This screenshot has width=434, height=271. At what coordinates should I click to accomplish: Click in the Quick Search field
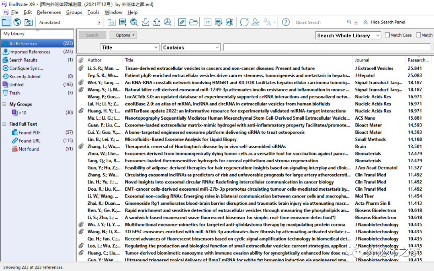click(320, 22)
